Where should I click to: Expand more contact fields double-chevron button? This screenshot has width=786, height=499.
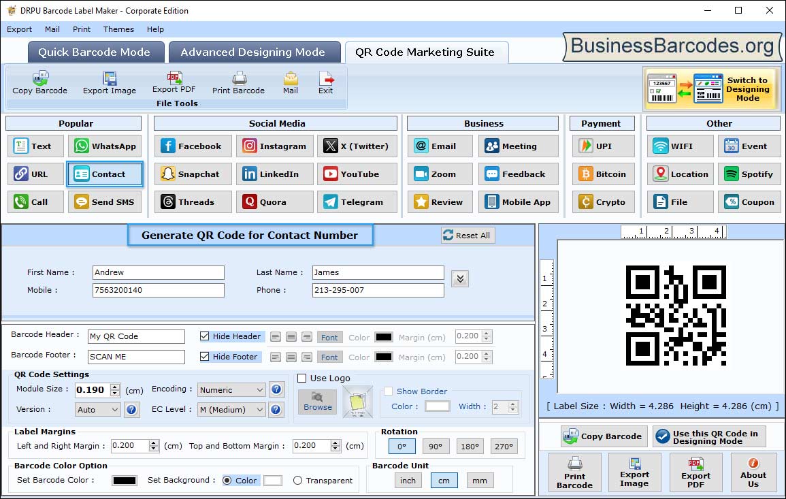(x=460, y=279)
